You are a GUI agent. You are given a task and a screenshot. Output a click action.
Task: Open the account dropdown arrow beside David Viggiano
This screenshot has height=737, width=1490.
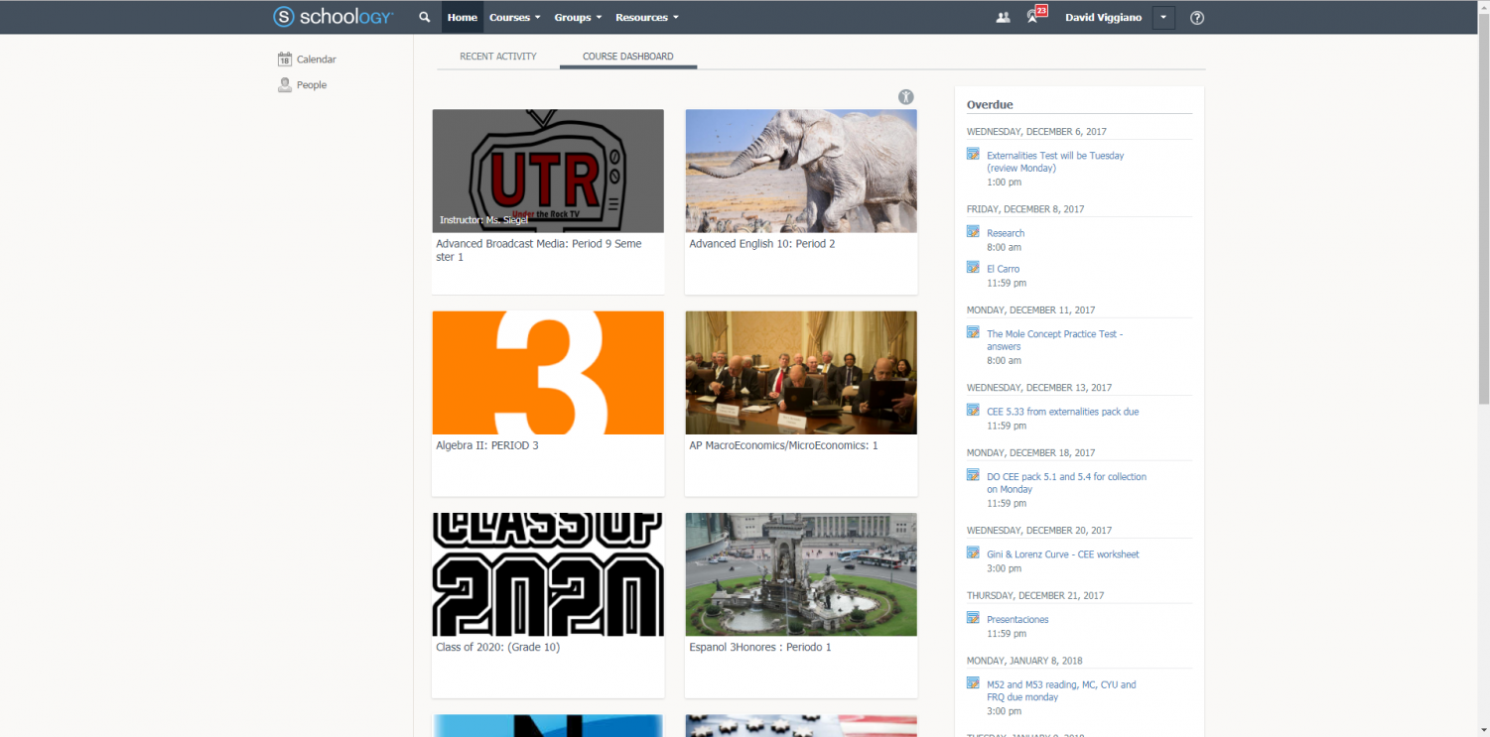(x=1163, y=18)
